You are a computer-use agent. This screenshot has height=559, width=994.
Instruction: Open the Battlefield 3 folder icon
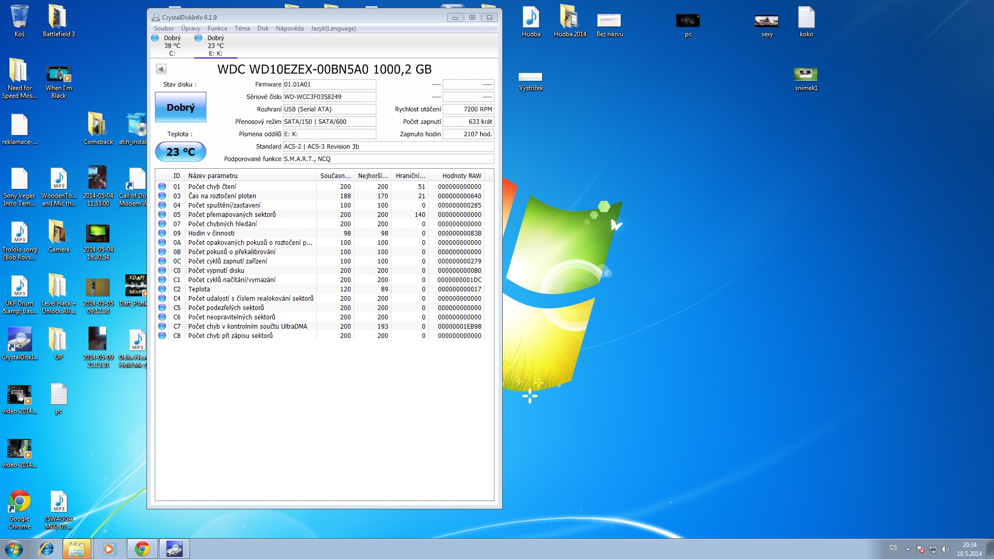[59, 21]
